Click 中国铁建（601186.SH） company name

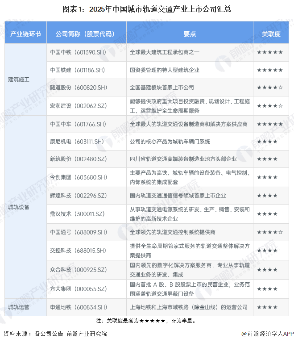pyautogui.click(x=78, y=70)
